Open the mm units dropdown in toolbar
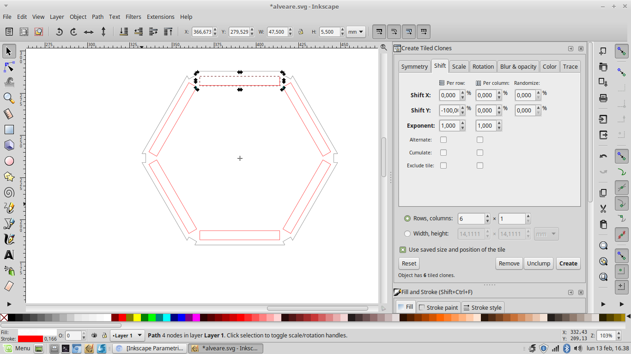The width and height of the screenshot is (631, 354). (356, 32)
